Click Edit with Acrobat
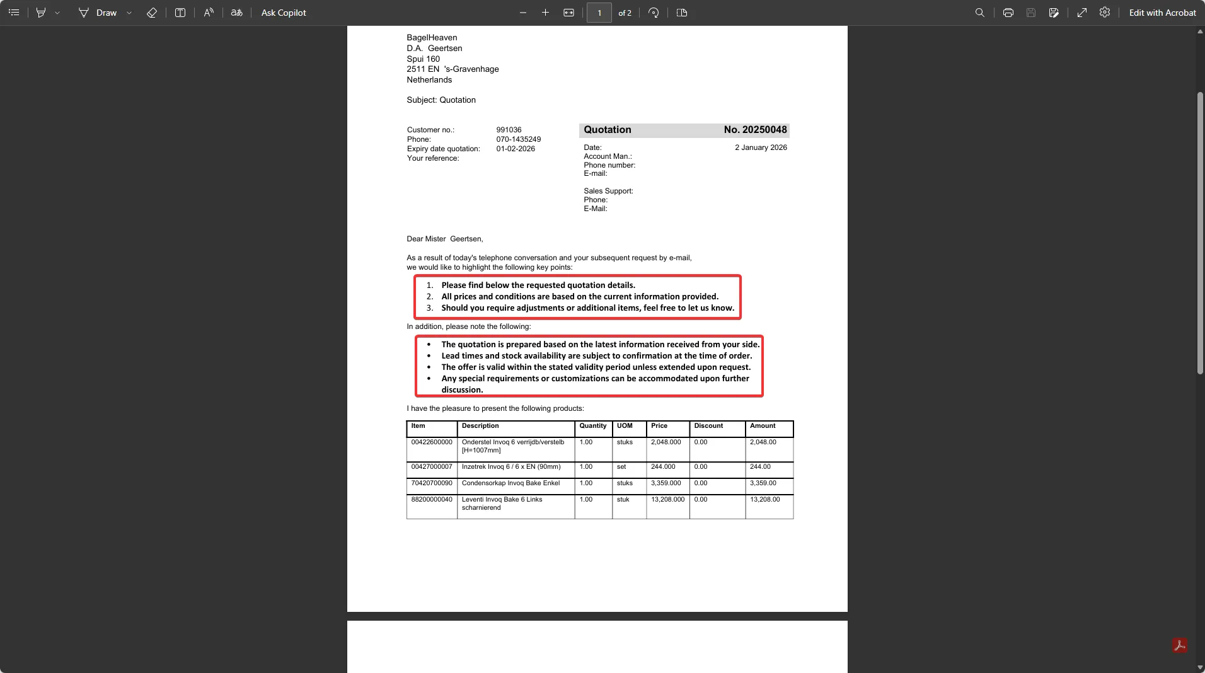 click(x=1162, y=13)
